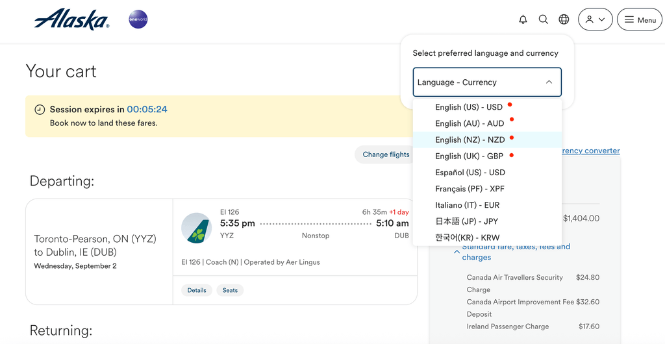Viewport: 665px width, 344px height.
Task: Open the search magnifier icon
Action: coord(544,19)
